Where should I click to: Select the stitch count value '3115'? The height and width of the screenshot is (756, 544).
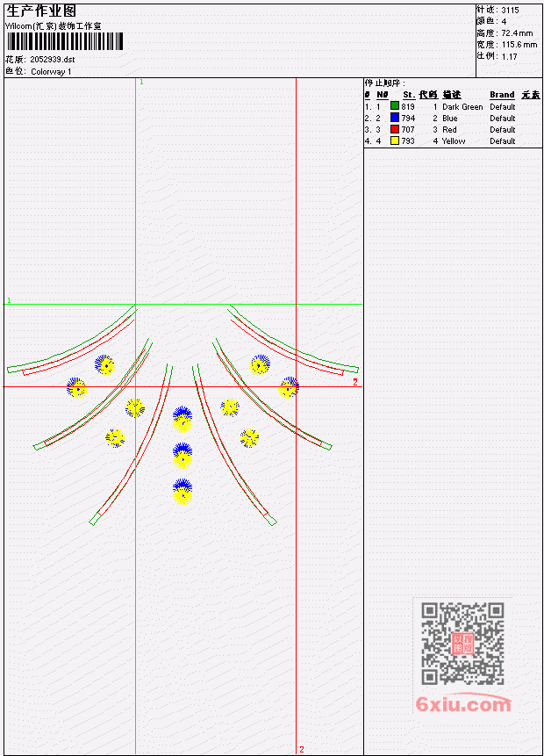(x=510, y=10)
